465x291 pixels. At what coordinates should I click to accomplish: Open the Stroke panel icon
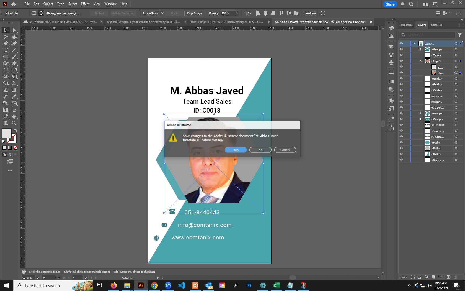coord(391,74)
